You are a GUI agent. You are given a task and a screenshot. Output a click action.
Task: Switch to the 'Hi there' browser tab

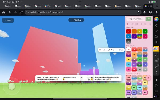pyautogui.click(x=78, y=6)
